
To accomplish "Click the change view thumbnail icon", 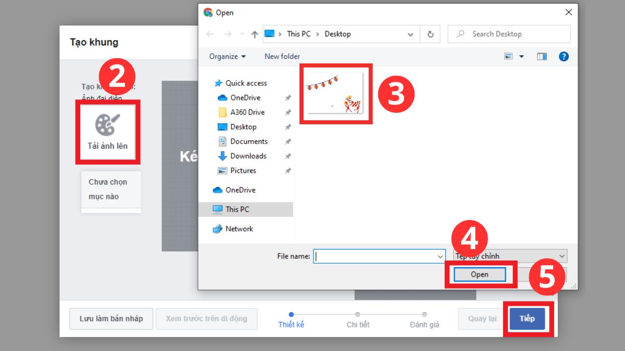I will [507, 56].
